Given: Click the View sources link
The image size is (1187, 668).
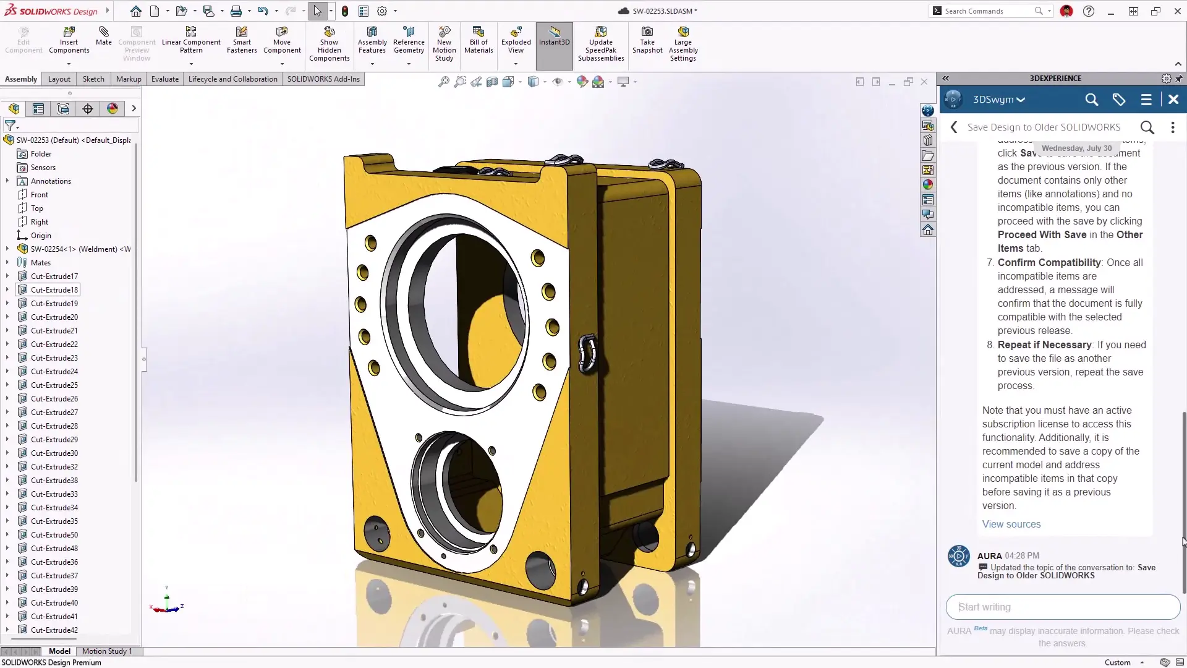Looking at the screenshot, I should [1011, 524].
